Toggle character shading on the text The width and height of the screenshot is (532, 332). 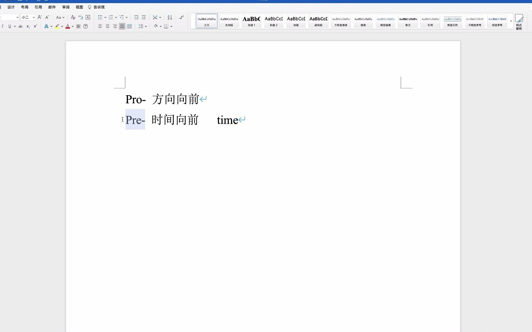coord(78,26)
